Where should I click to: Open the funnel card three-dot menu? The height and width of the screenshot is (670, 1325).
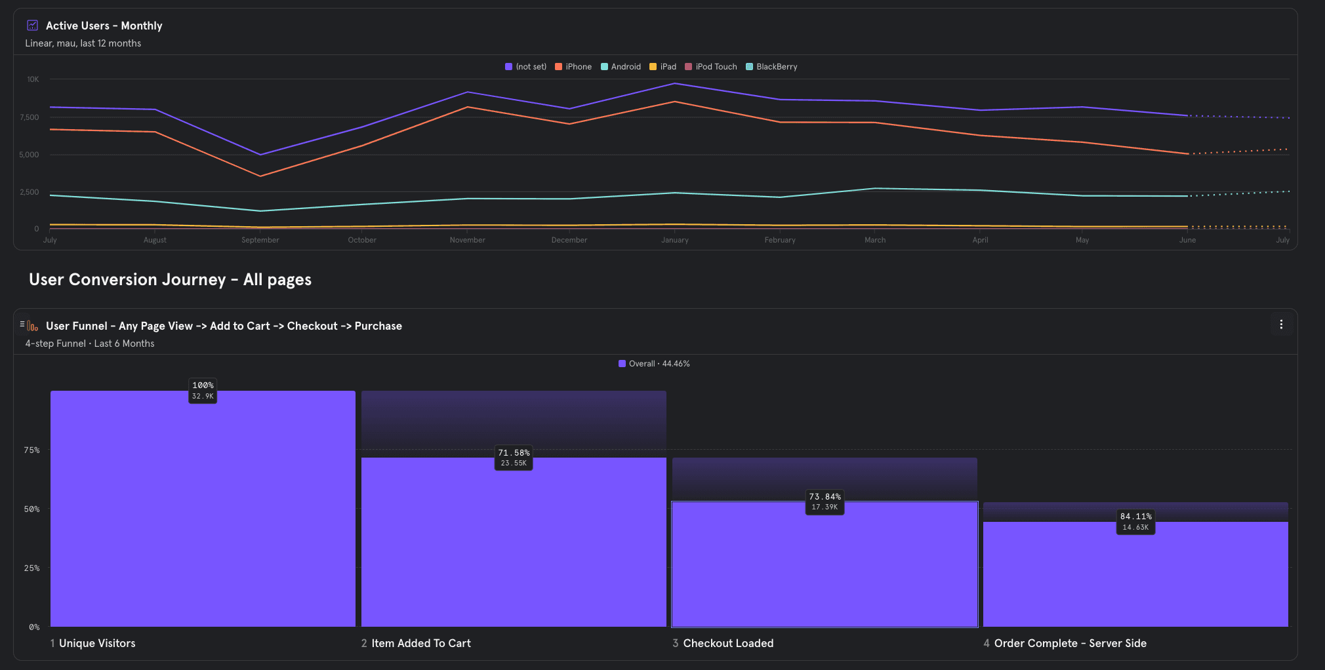point(1281,325)
